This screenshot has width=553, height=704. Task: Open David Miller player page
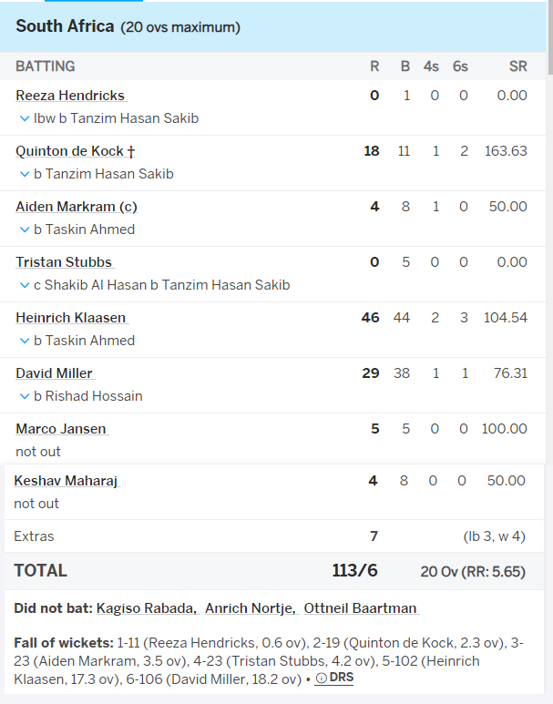coord(55,373)
